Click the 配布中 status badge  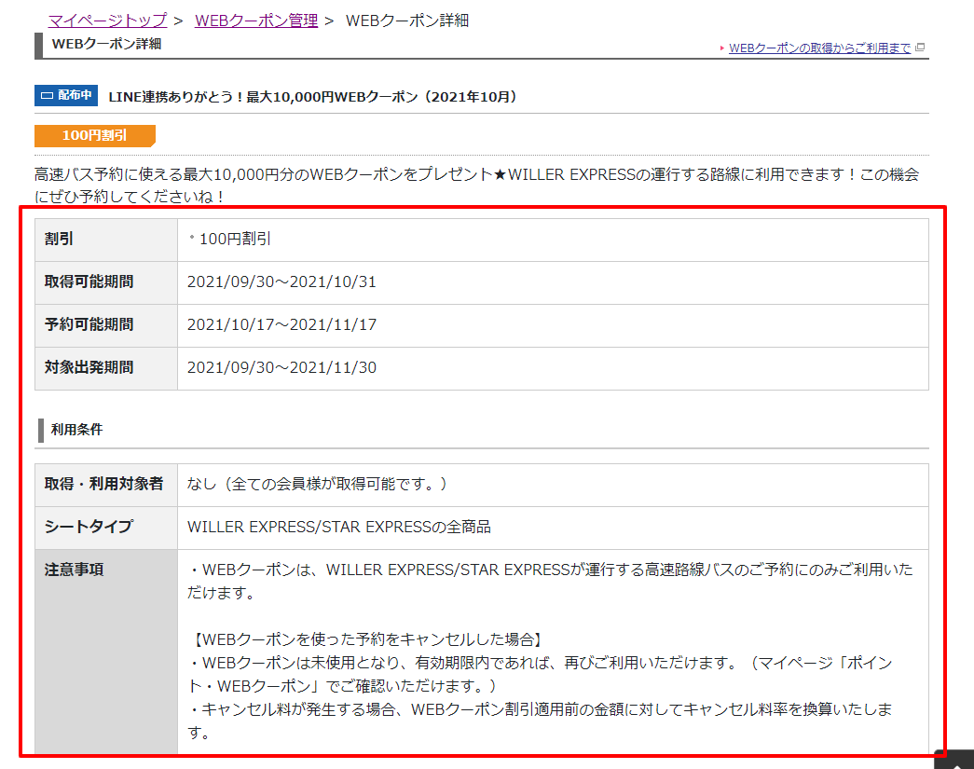tap(66, 95)
